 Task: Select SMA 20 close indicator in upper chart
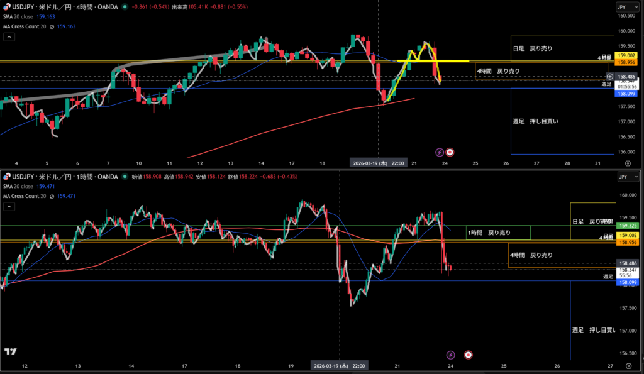tap(21, 17)
